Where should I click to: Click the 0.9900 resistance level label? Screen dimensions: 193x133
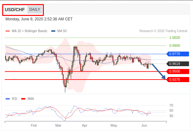point(174,45)
